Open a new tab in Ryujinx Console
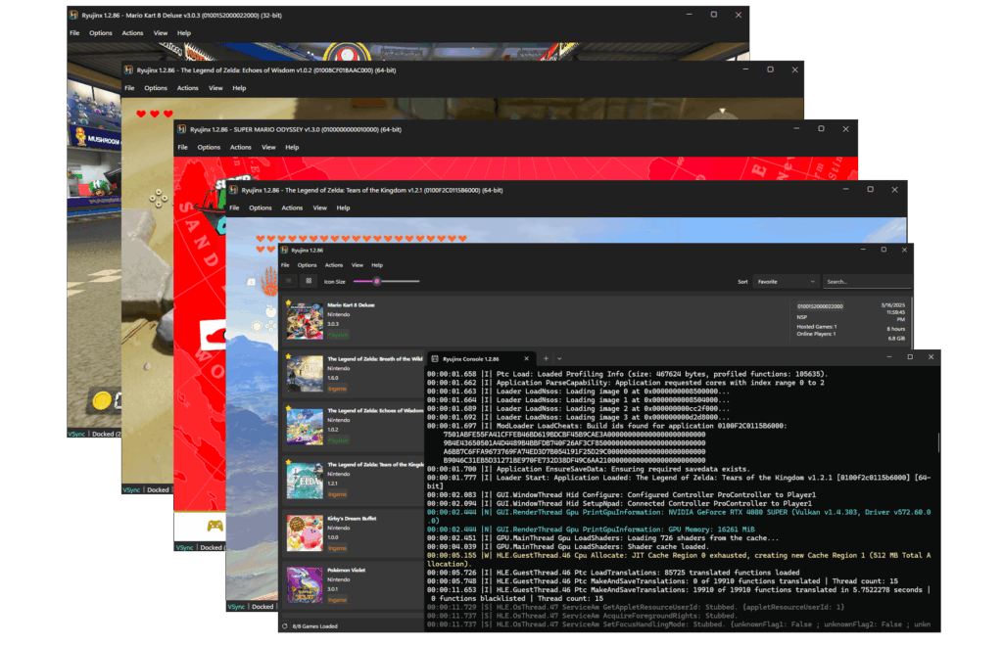Viewport: 1003px width, 647px height. [x=546, y=359]
